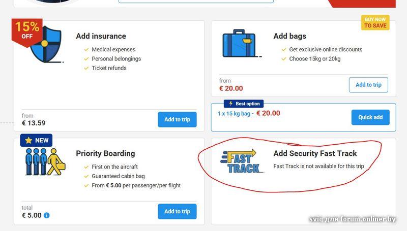
Task: Quick add the 15 kg bag
Action: click(x=370, y=117)
